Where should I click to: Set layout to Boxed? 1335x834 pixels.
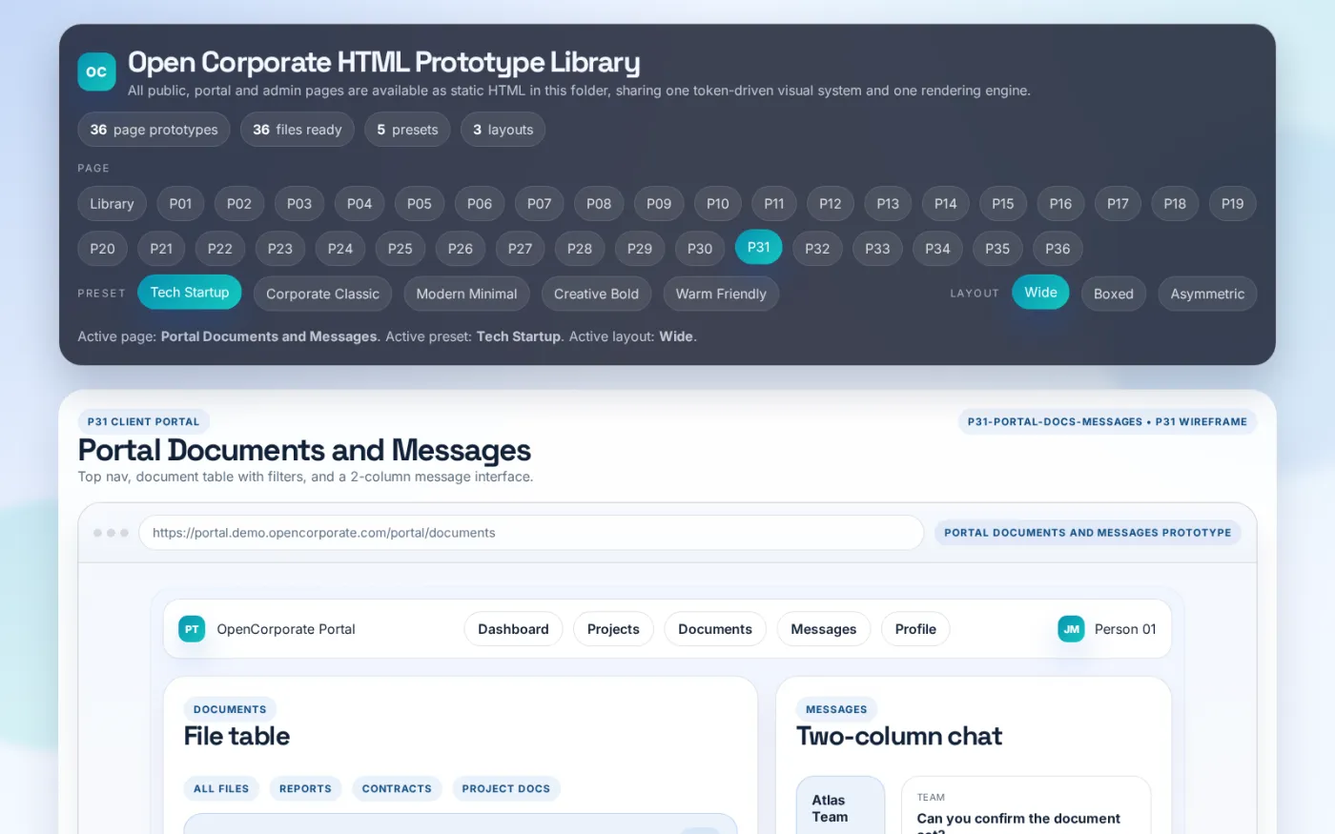(1114, 294)
